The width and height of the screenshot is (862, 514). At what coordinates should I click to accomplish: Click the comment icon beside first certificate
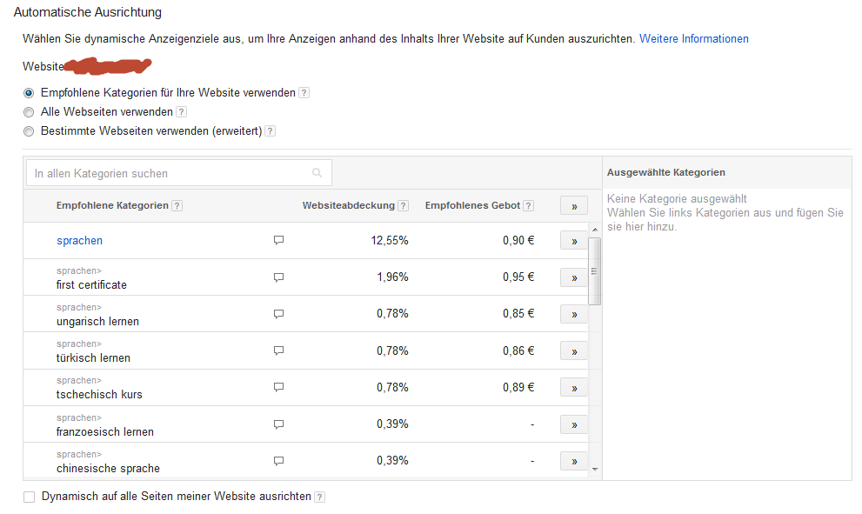[279, 277]
